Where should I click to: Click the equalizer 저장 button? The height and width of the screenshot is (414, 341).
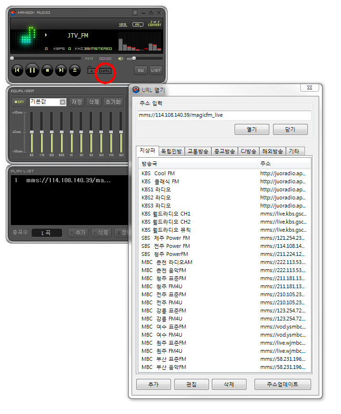click(77, 102)
